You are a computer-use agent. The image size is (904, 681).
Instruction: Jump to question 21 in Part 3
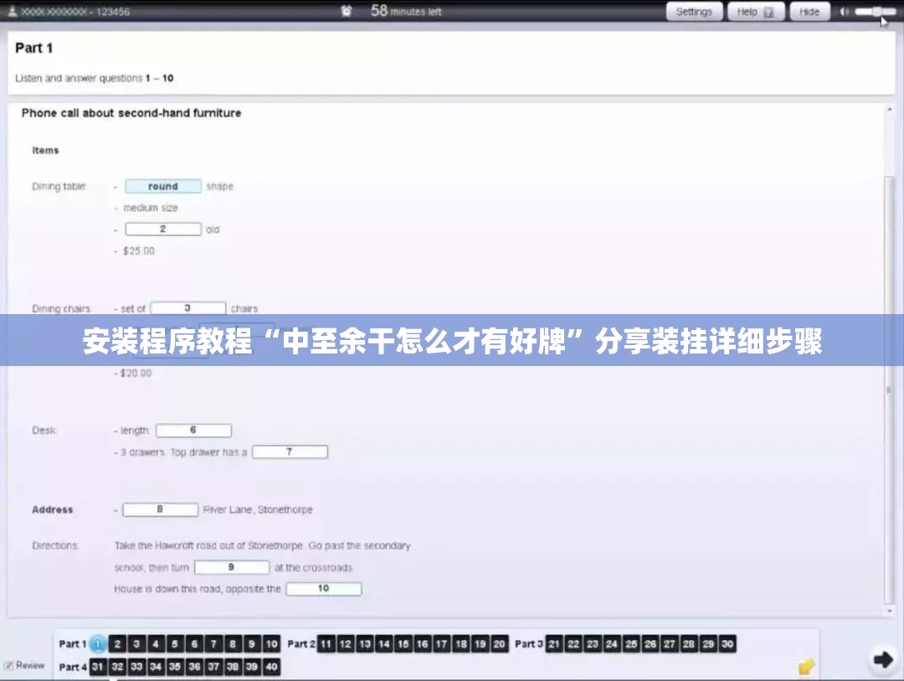pyautogui.click(x=554, y=644)
